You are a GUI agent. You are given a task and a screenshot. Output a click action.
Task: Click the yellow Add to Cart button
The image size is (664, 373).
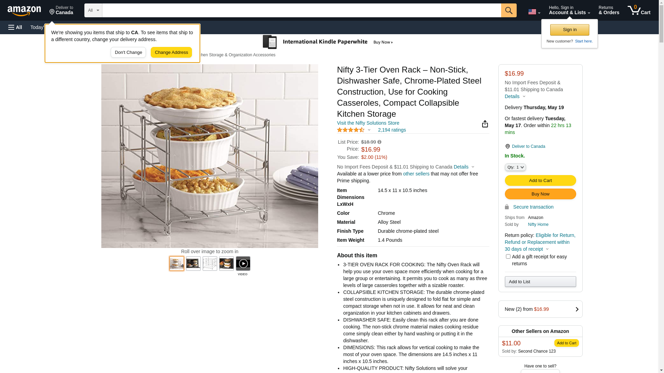(540, 180)
